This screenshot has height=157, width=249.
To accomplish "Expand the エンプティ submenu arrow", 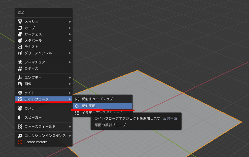I will tap(70, 78).
